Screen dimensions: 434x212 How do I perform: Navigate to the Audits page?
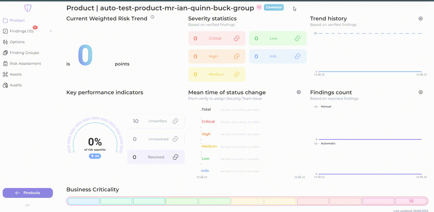16,85
